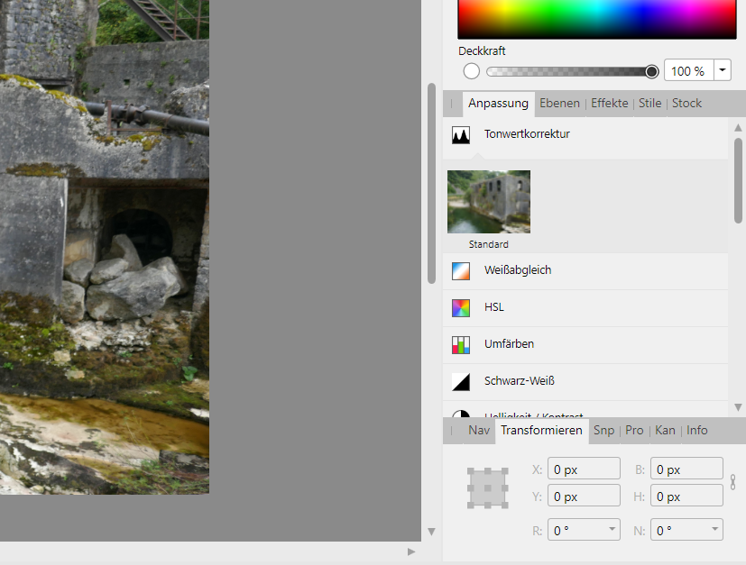Click the Tonwertkorrektur label
The height and width of the screenshot is (565, 746).
pos(527,134)
